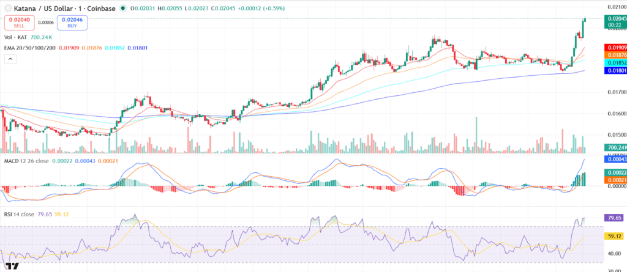Viewport: 627px width, 272px height.
Task: Select the Vol · KAT indicator legend
Action: [x=15, y=37]
